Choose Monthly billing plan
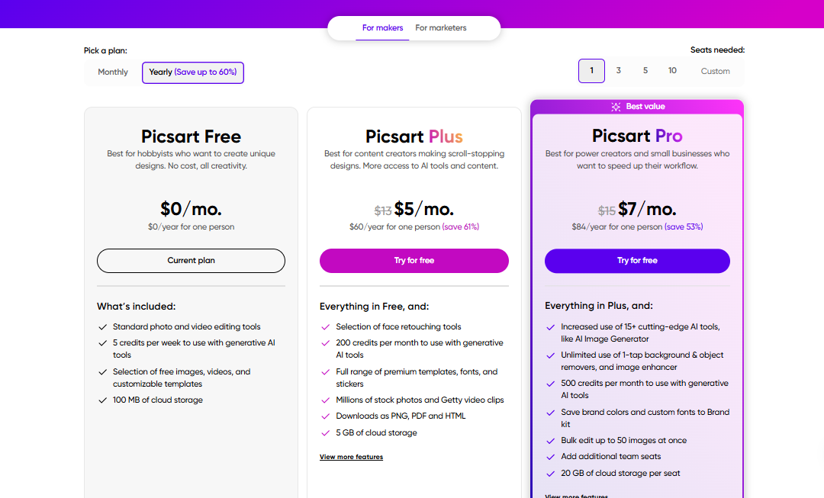 pyautogui.click(x=113, y=72)
